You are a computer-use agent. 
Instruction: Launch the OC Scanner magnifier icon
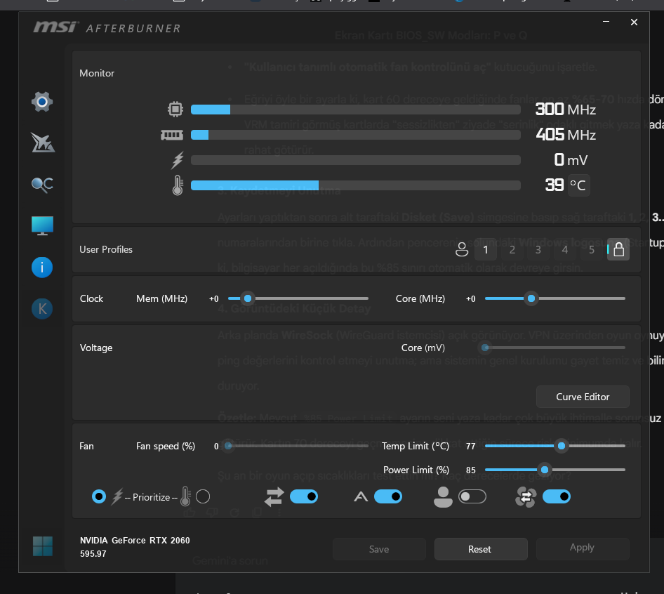coord(42,185)
